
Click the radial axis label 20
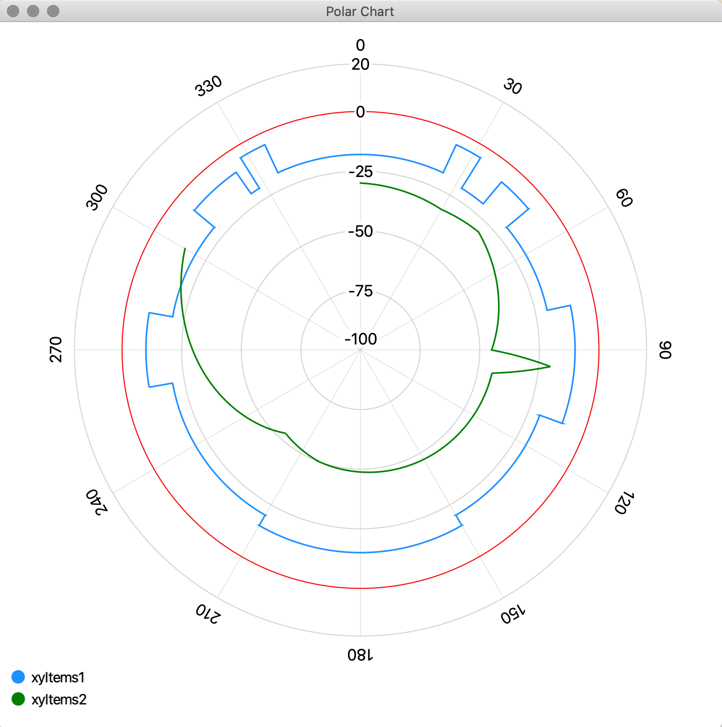click(360, 64)
